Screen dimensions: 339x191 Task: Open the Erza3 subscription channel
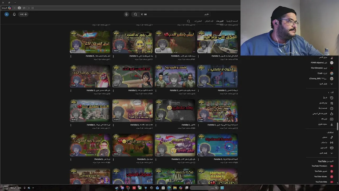coord(322,73)
